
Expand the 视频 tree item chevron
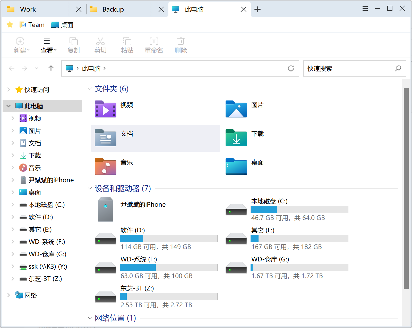(13, 118)
